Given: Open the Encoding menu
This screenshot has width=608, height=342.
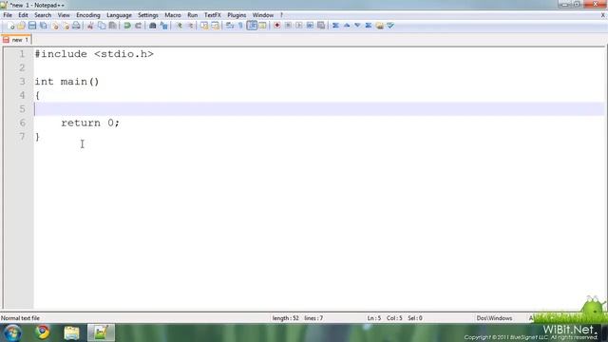Looking at the screenshot, I should (88, 15).
